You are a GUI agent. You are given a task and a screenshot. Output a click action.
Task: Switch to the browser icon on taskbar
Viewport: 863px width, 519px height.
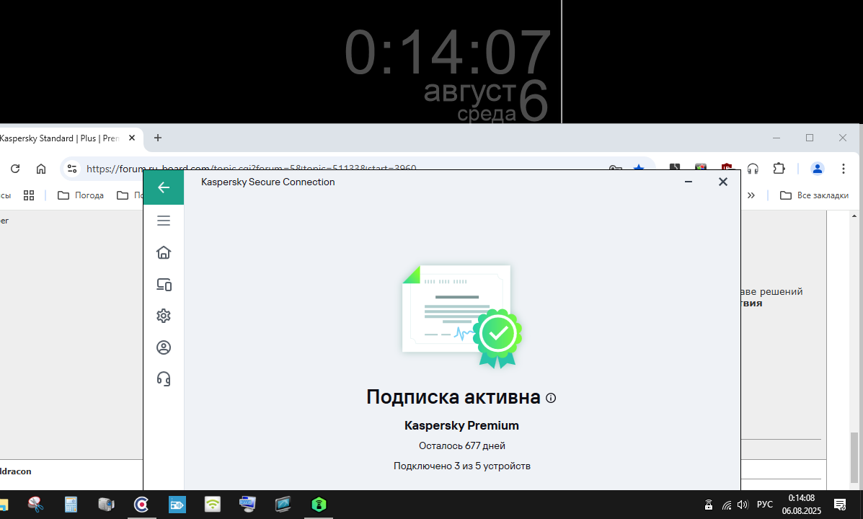click(141, 504)
